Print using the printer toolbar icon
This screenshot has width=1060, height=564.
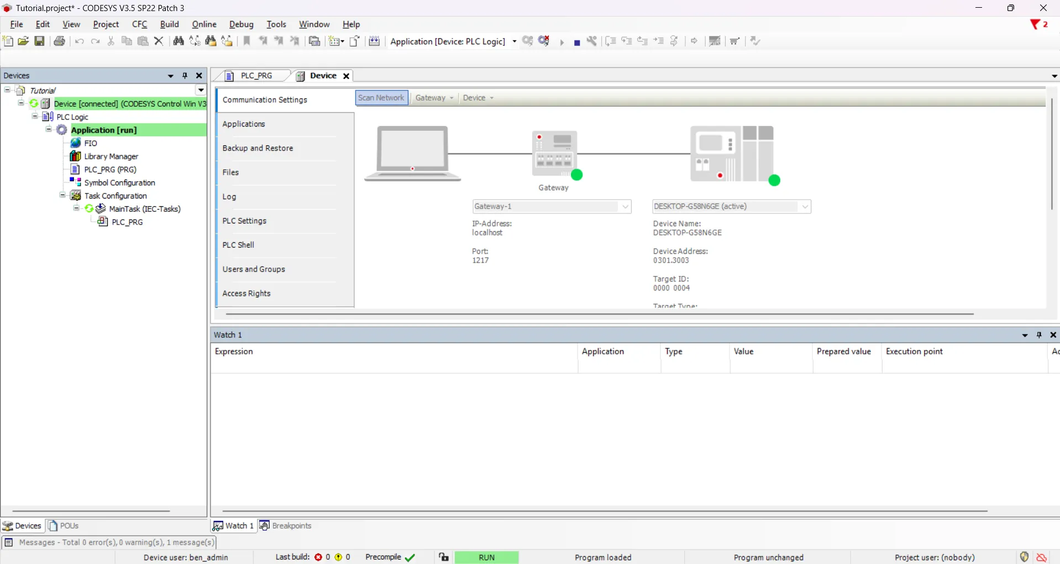click(59, 41)
